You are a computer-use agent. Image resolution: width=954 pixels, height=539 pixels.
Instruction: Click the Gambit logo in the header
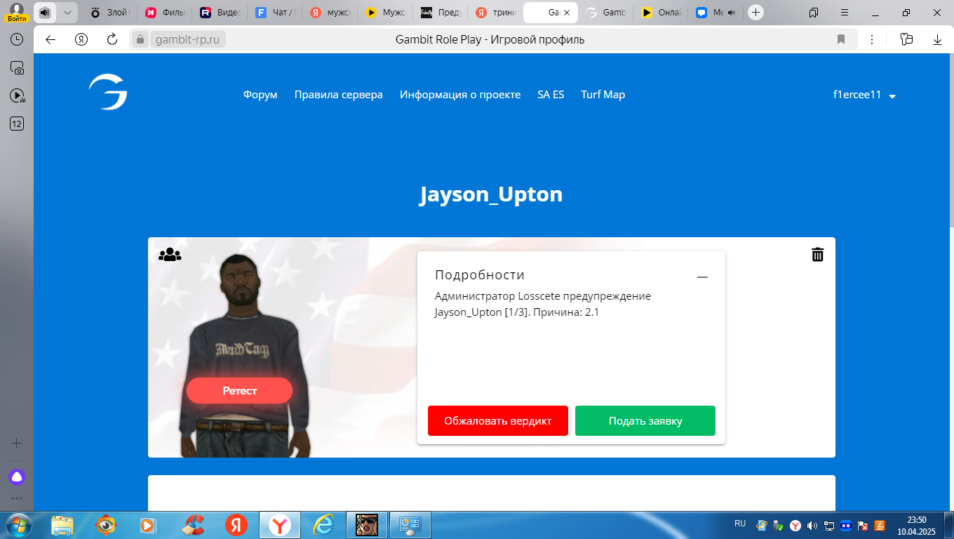pos(108,93)
